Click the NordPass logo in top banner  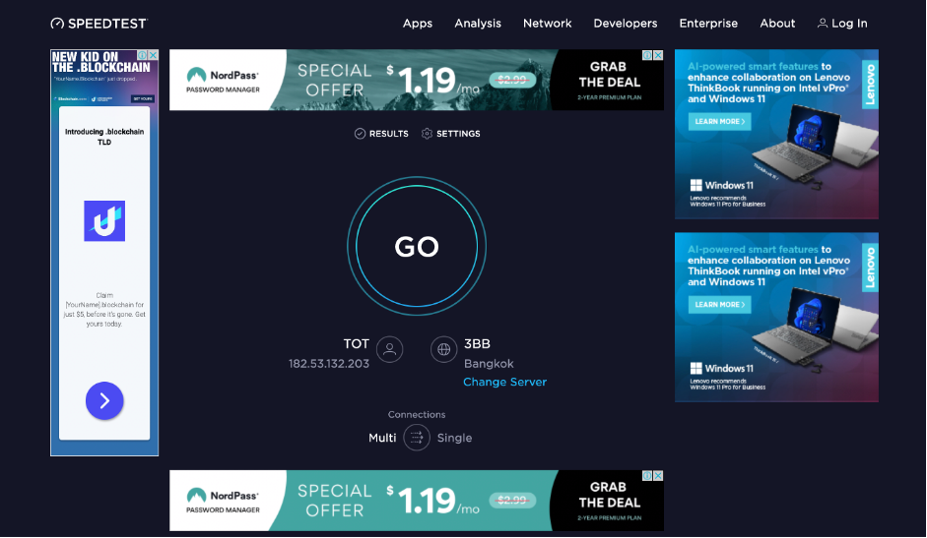click(x=223, y=81)
